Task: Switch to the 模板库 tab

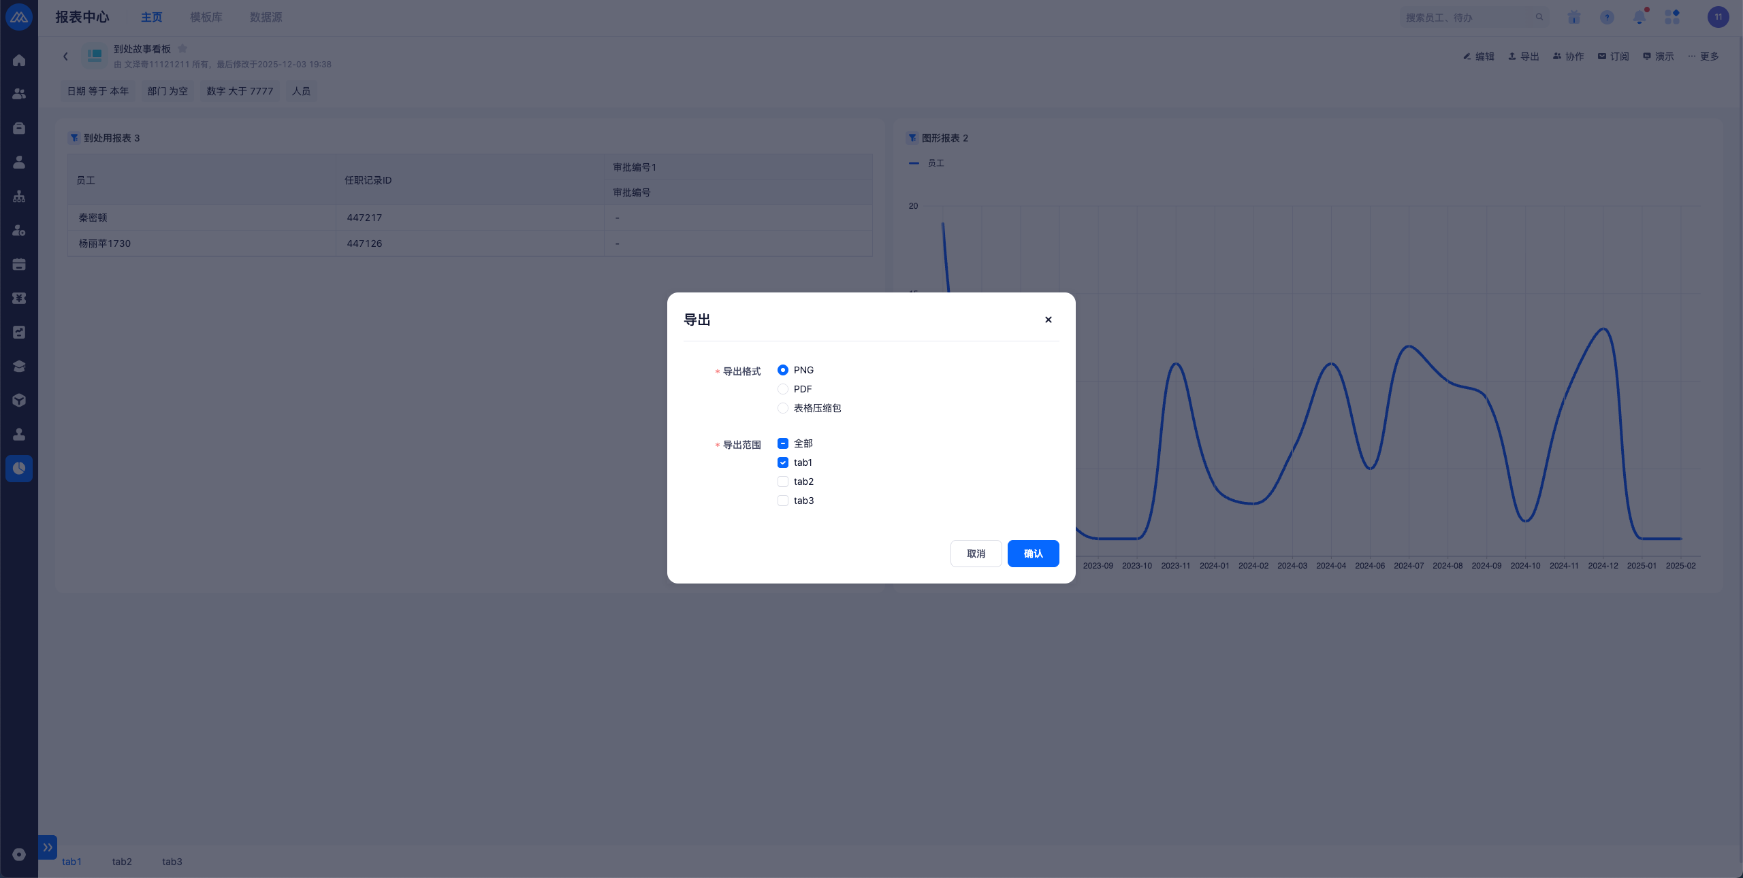Action: coord(206,17)
